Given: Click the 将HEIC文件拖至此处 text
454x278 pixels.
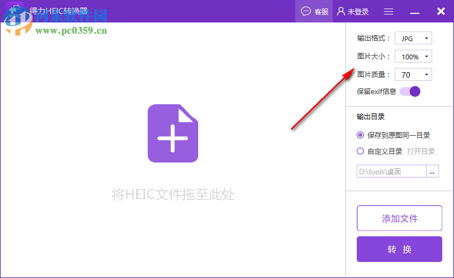Looking at the screenshot, I should point(173,194).
